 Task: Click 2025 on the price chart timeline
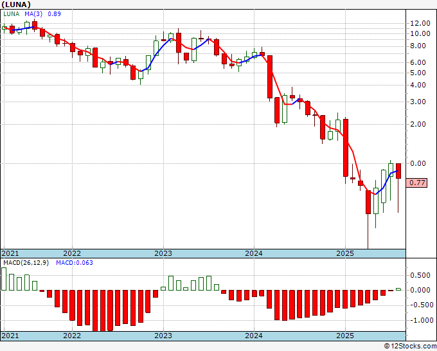tap(345, 253)
